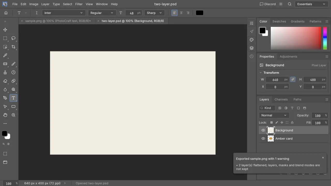Select the Lasso tool
Viewport: 331px width, 186px height.
[13, 38]
